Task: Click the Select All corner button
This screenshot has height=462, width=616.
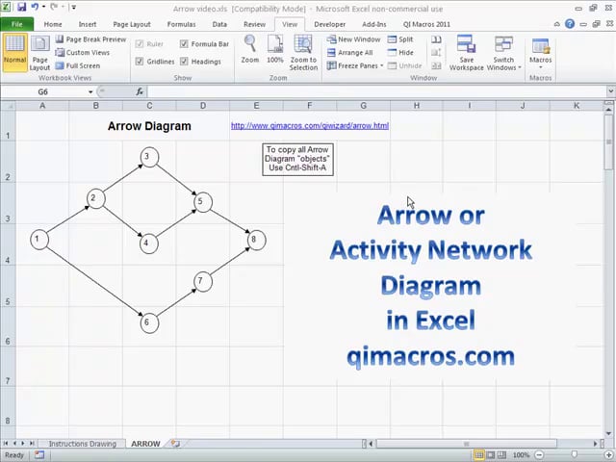Action: tap(8, 105)
